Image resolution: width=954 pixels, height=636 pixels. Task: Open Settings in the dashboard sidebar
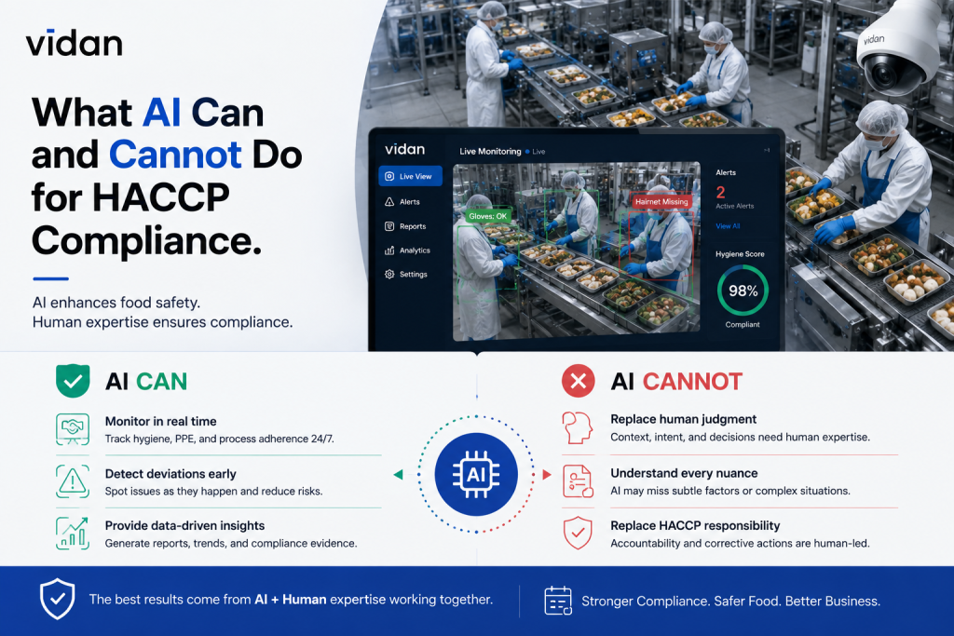click(406, 274)
